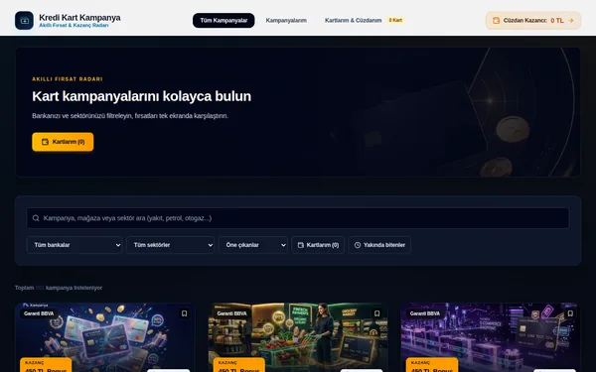
Task: Bookmark the purple e-commerce campaign card
Action: pos(570,313)
